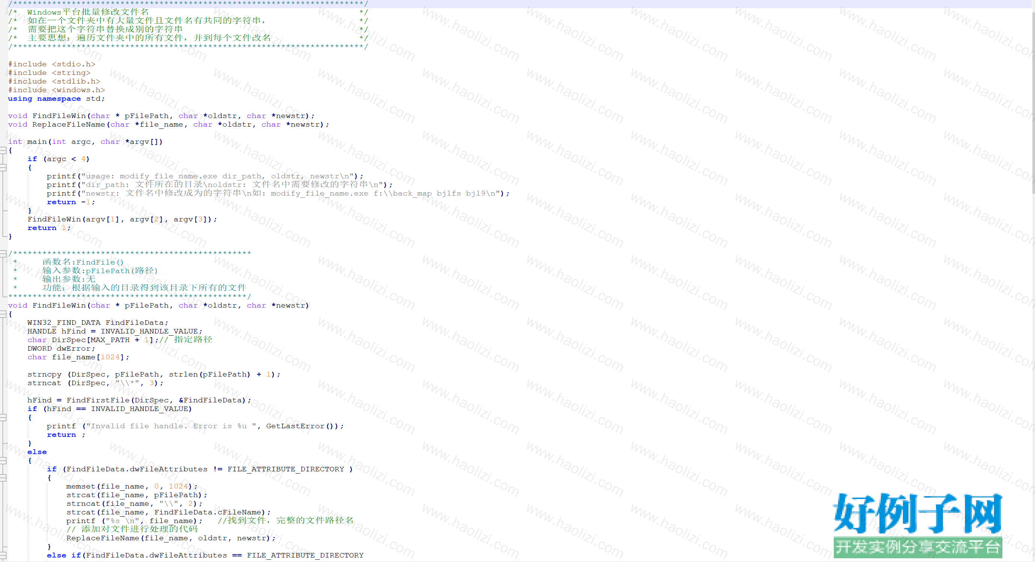1035x562 pixels.
Task: Click the comment '// 添加对文件进行处理的代码'
Action: 132,529
